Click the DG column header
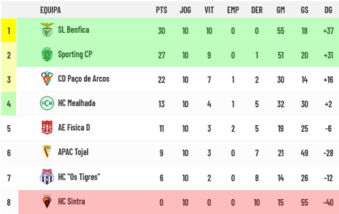This screenshot has height=214, width=339. (x=328, y=10)
